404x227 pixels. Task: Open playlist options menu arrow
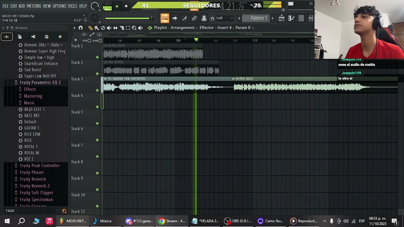click(x=74, y=28)
